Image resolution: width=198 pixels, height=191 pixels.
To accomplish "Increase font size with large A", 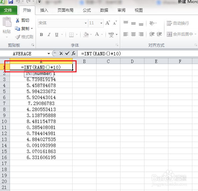I will [108, 23].
